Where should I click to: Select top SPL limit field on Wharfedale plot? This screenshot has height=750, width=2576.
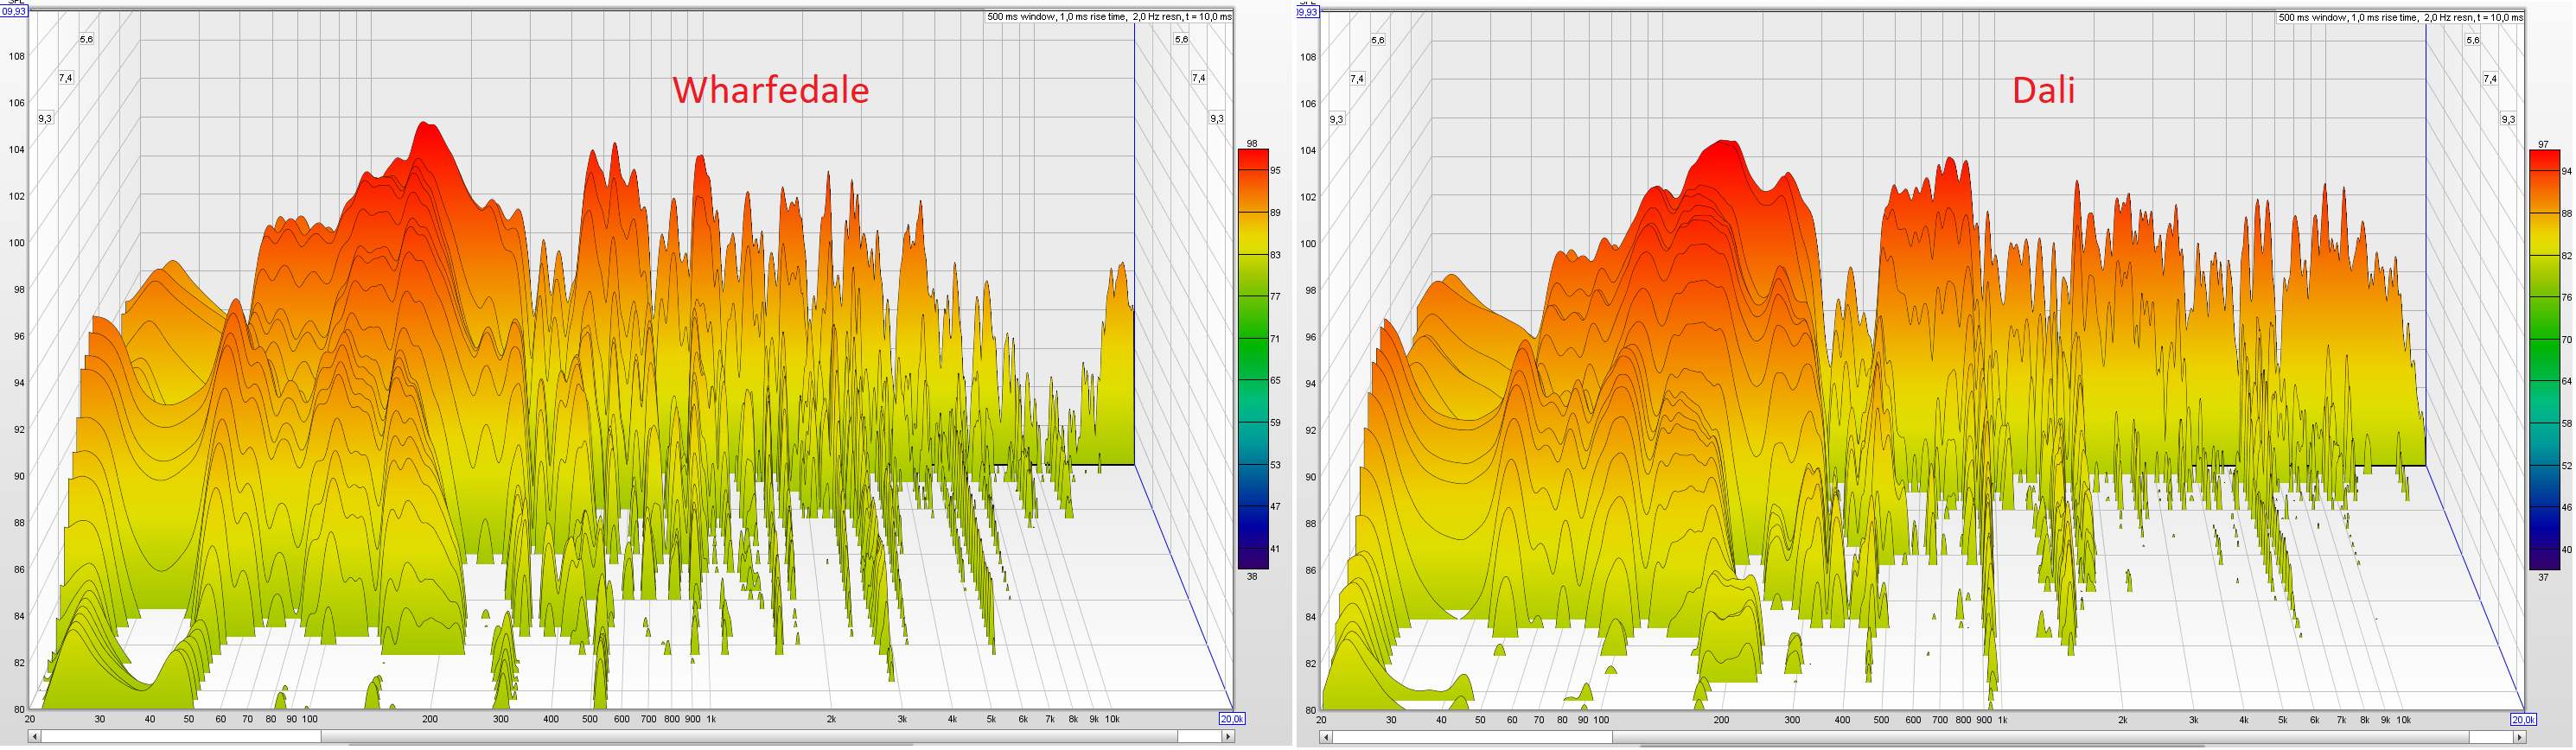pyautogui.click(x=14, y=11)
